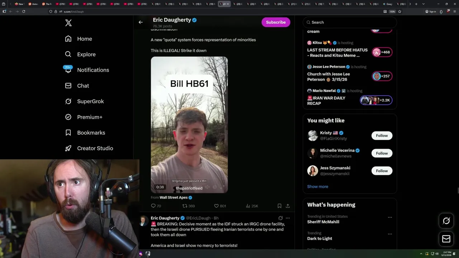View analytics showing 25K views
This screenshot has height=258, width=459.
click(x=252, y=206)
